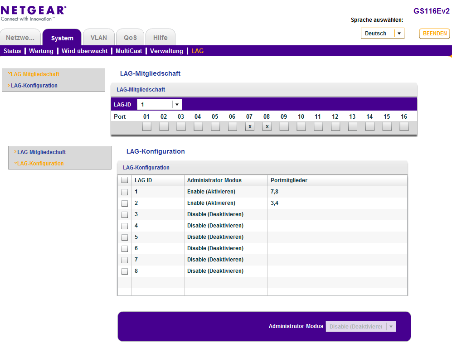The width and height of the screenshot is (452, 348).
Task: Open the Deutsch language selector
Action: pos(382,34)
